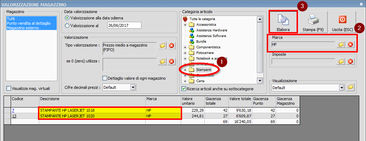Viewport: 366px width, 141px height.
Task: Click grand total 16'240,05 cell
Action: click(x=240, y=122)
